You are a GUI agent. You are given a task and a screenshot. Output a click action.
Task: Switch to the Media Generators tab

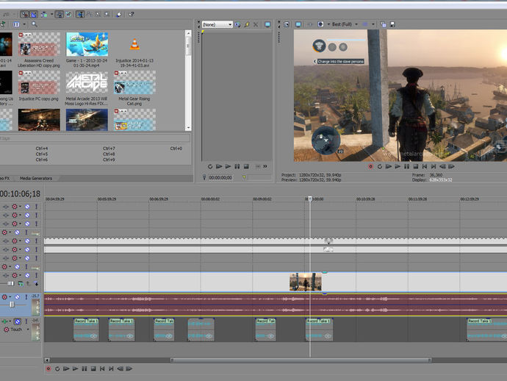pyautogui.click(x=36, y=178)
